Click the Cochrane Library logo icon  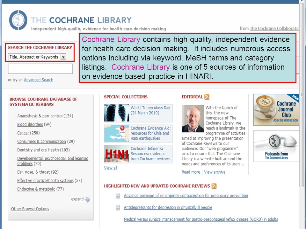click(18, 20)
